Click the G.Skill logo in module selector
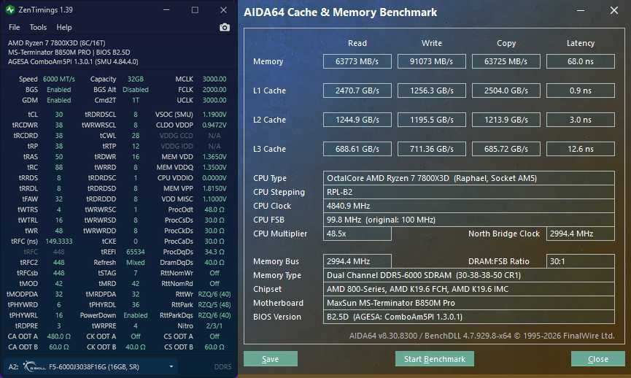The height and width of the screenshot is (378, 631). point(34,367)
